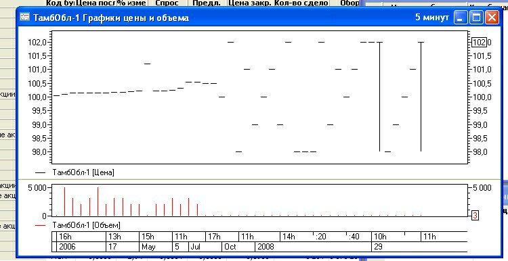Minimize the ТамбОбл-1 chart window
508x261 pixels.
(x=461, y=18)
